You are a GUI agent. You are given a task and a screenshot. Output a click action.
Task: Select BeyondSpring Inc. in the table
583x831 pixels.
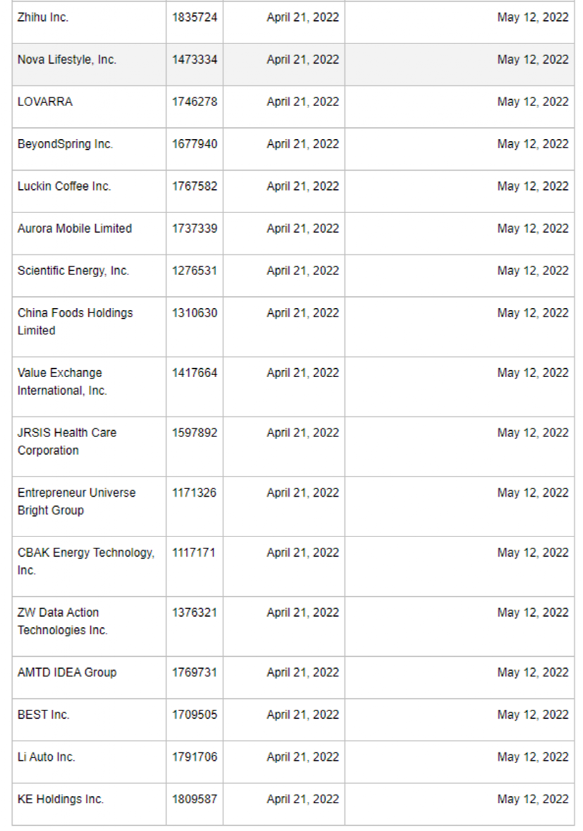(x=65, y=144)
